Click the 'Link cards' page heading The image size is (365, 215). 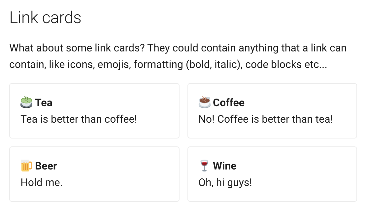coord(45,17)
